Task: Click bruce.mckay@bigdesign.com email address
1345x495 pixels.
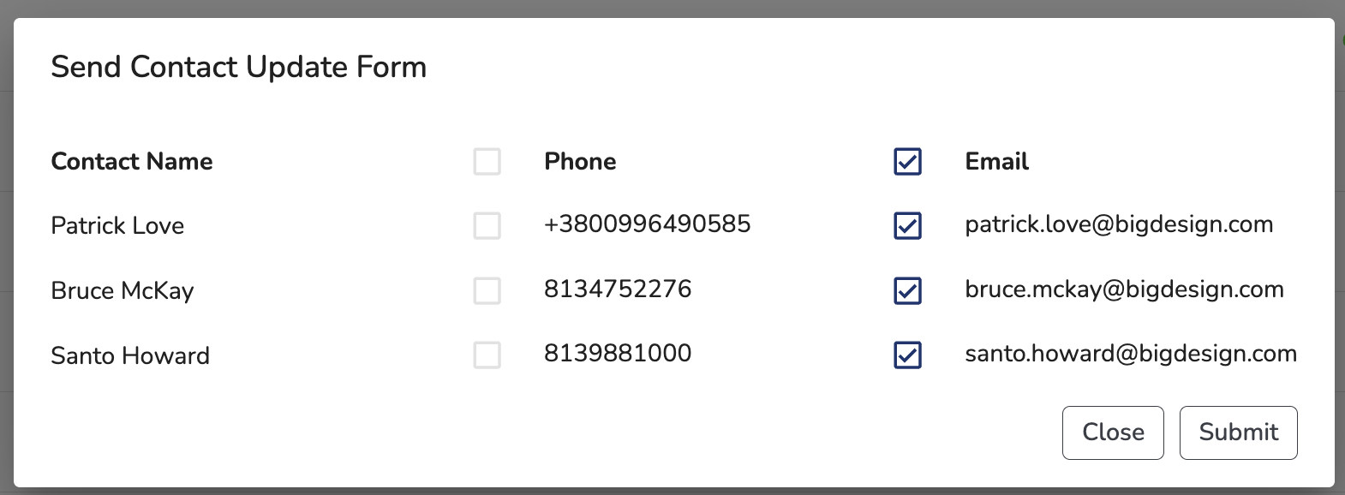Action: coord(1124,289)
